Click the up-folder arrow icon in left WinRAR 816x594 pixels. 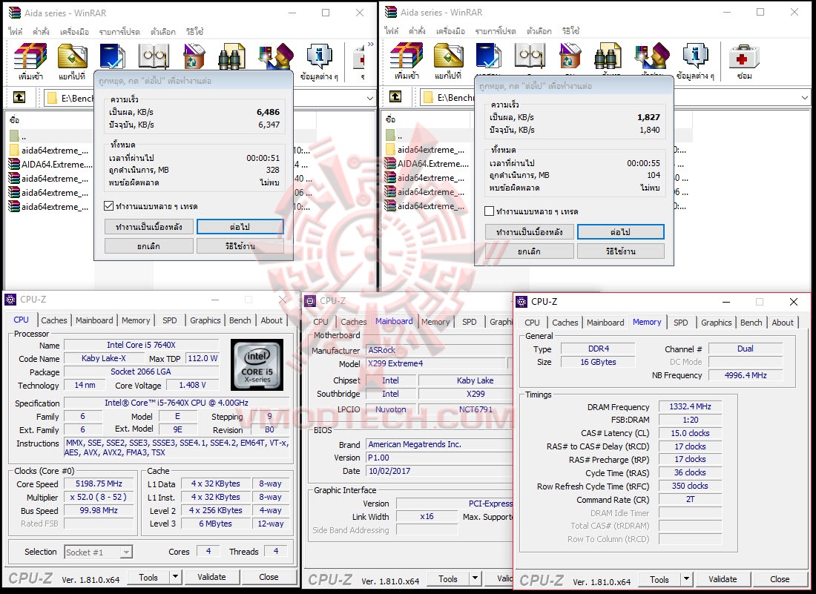tap(19, 97)
